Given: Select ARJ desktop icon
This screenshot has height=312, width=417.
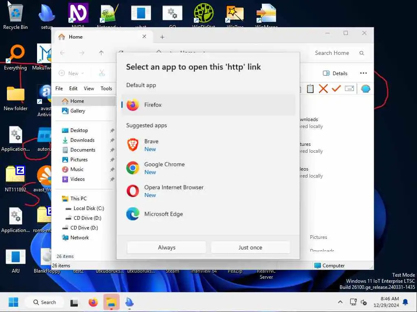Looking at the screenshot, I should click(x=15, y=261).
